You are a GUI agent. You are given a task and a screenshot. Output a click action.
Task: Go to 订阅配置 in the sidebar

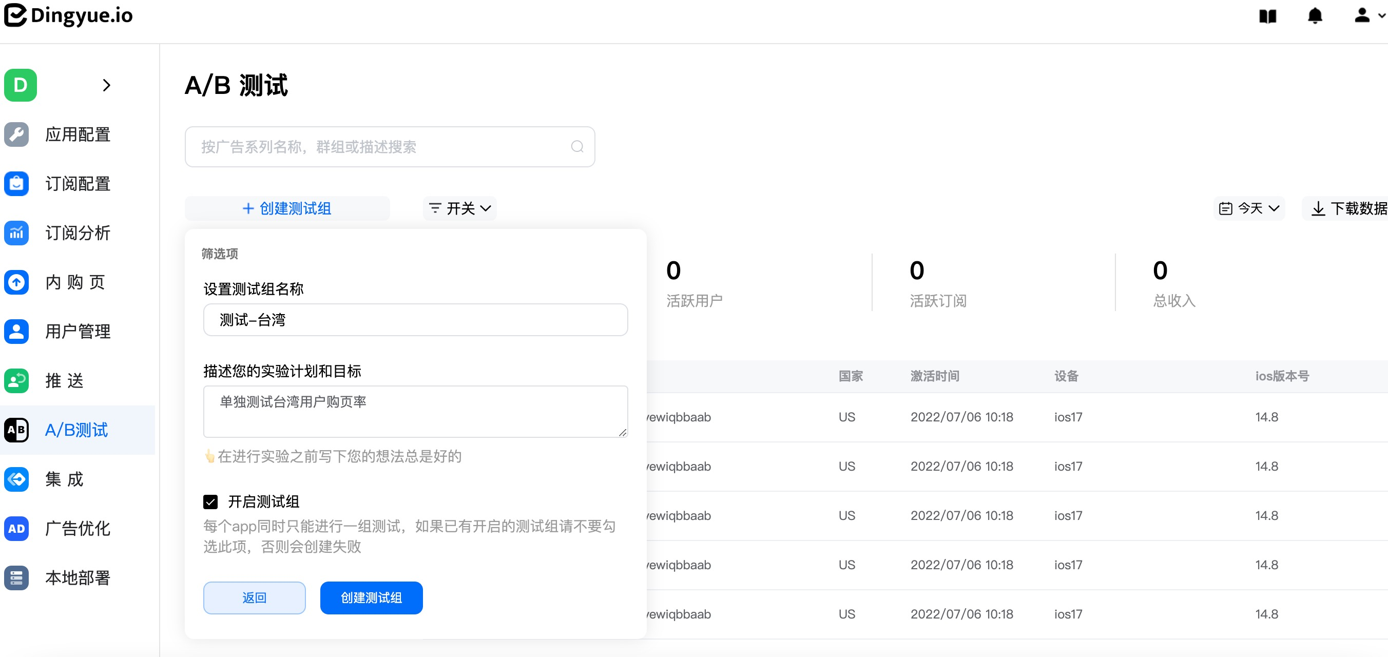coord(78,184)
